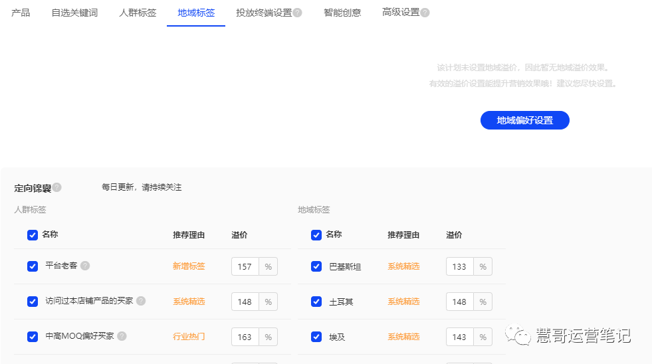
Task: Click the help icon beside 平台老客
Action: point(85,266)
